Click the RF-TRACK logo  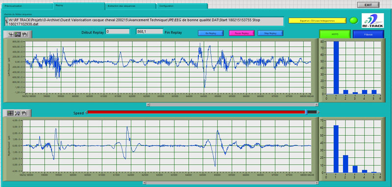point(372,21)
